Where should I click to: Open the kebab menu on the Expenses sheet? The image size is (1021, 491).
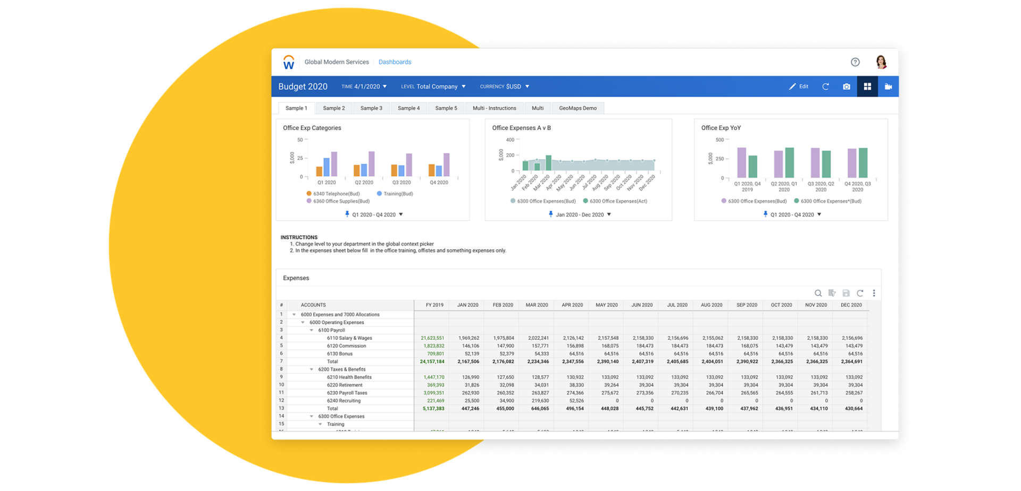point(874,293)
